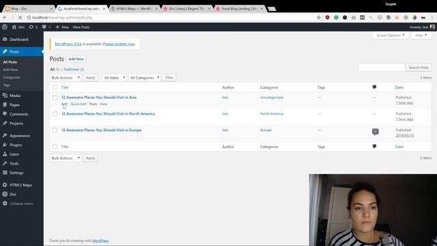Click the Published filter link
This screenshot has height=246, width=437.
point(74,69)
